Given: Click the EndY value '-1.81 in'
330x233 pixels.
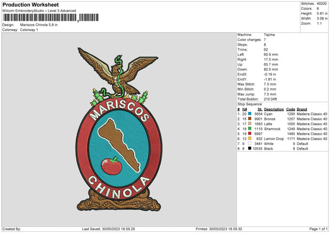Looking at the screenshot, I should (270, 79).
